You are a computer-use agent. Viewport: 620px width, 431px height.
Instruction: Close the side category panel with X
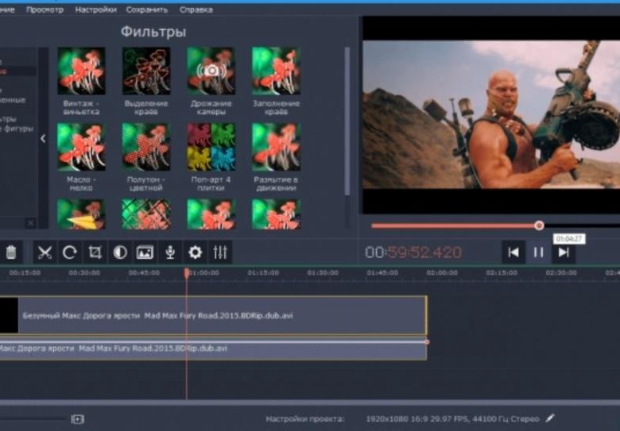[x=30, y=223]
